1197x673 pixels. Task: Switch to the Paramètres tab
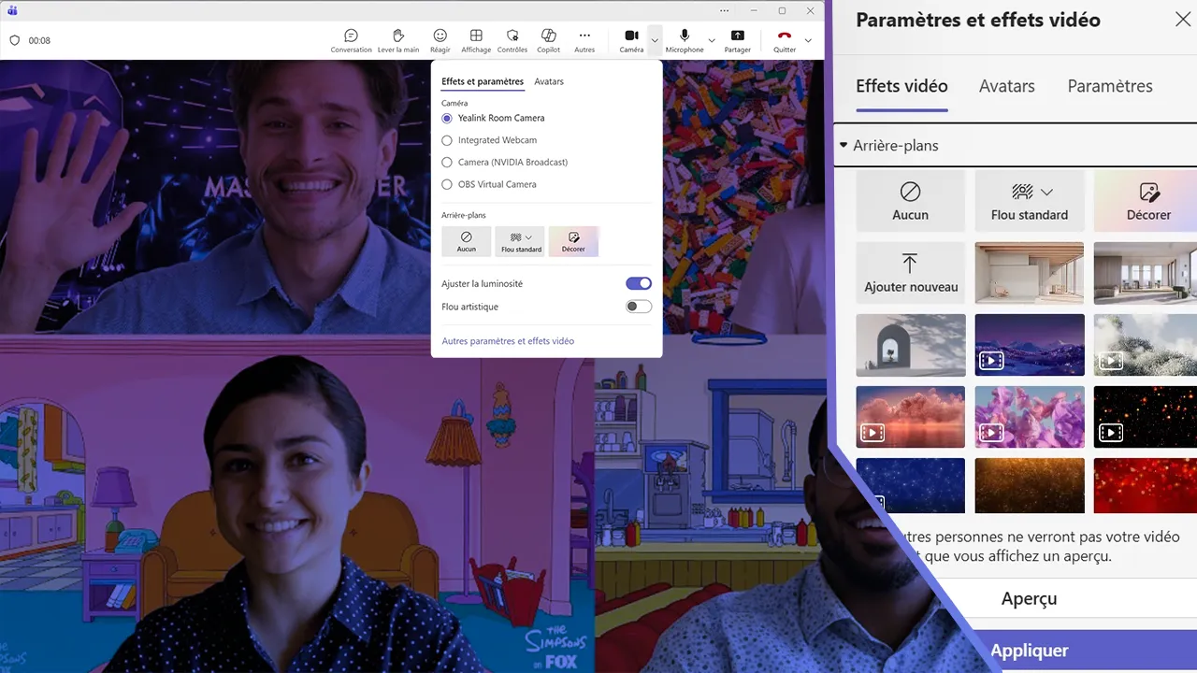(x=1109, y=86)
